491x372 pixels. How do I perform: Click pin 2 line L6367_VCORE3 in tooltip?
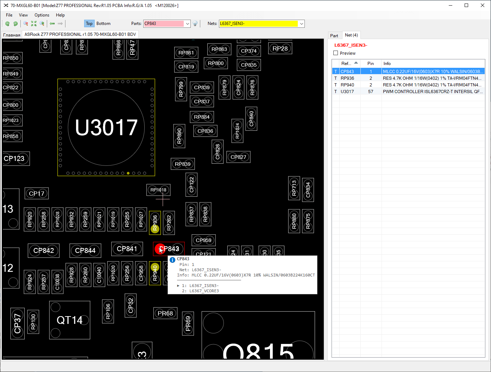(x=200, y=291)
